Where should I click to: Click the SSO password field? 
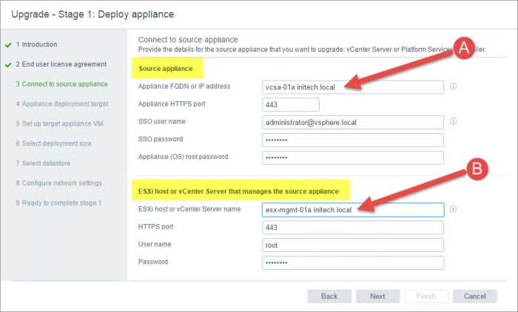pyautogui.click(x=353, y=140)
